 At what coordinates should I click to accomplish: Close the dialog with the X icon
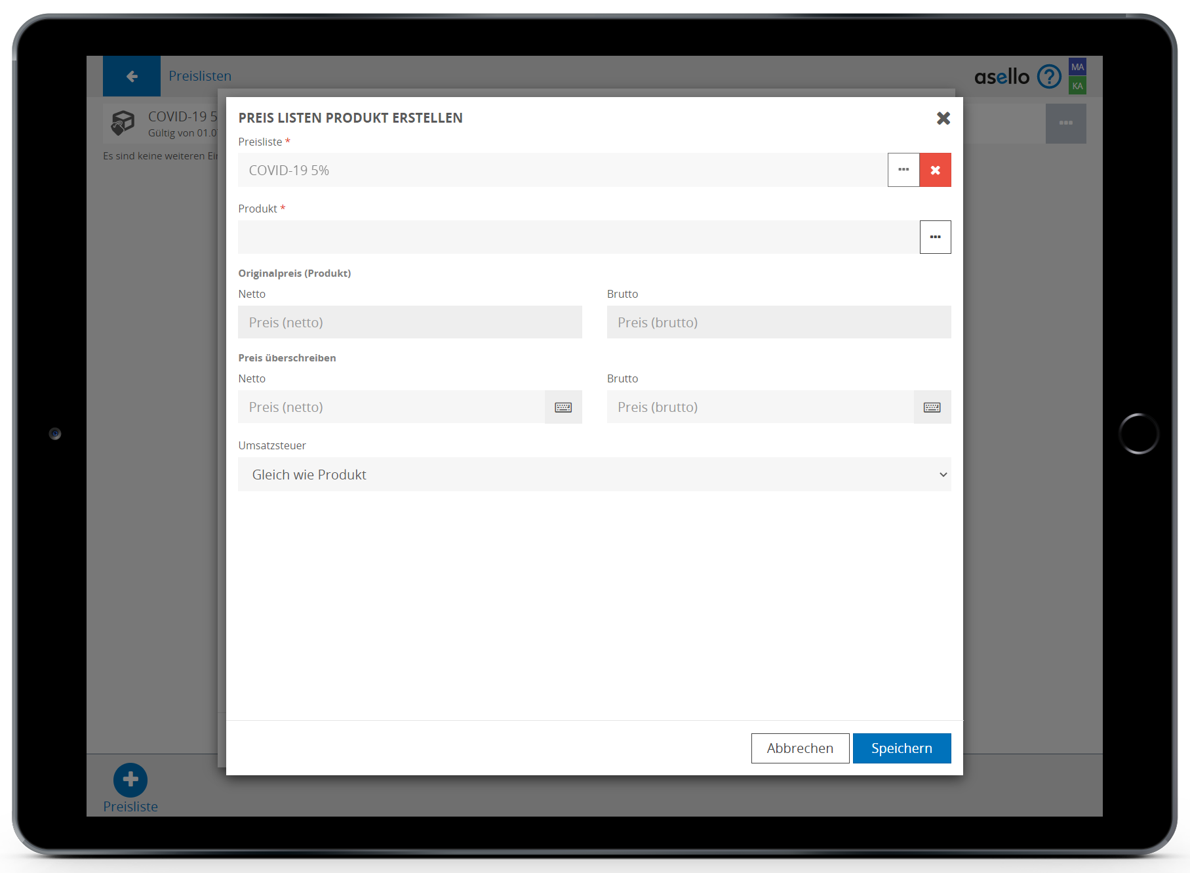point(943,118)
